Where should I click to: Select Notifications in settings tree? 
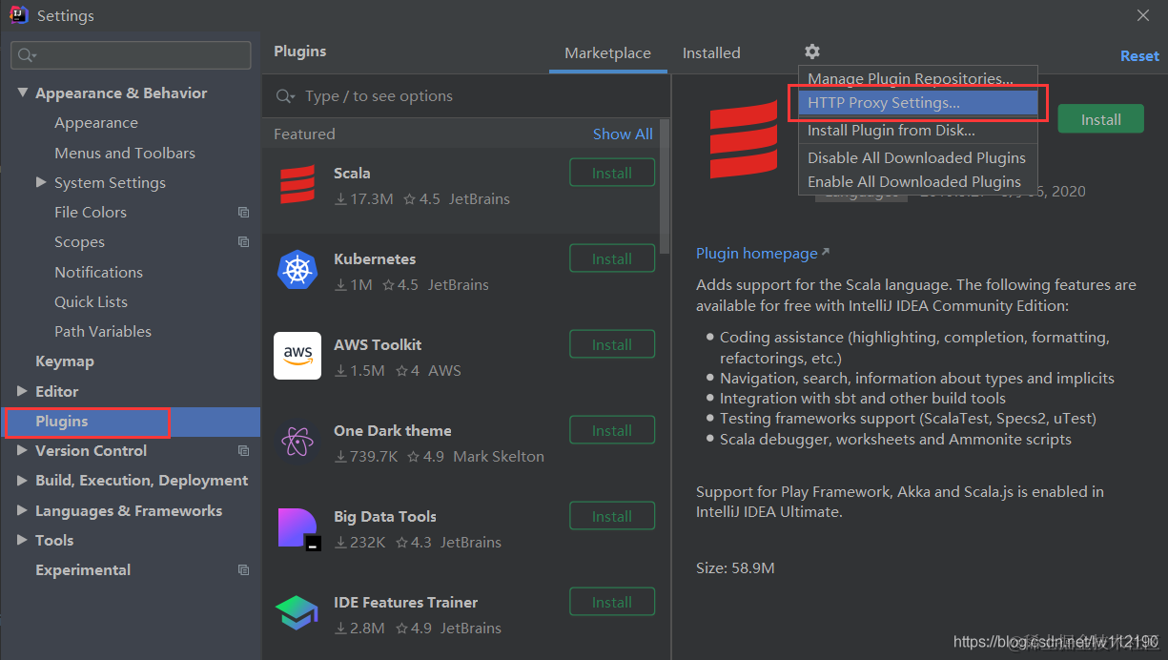98,272
